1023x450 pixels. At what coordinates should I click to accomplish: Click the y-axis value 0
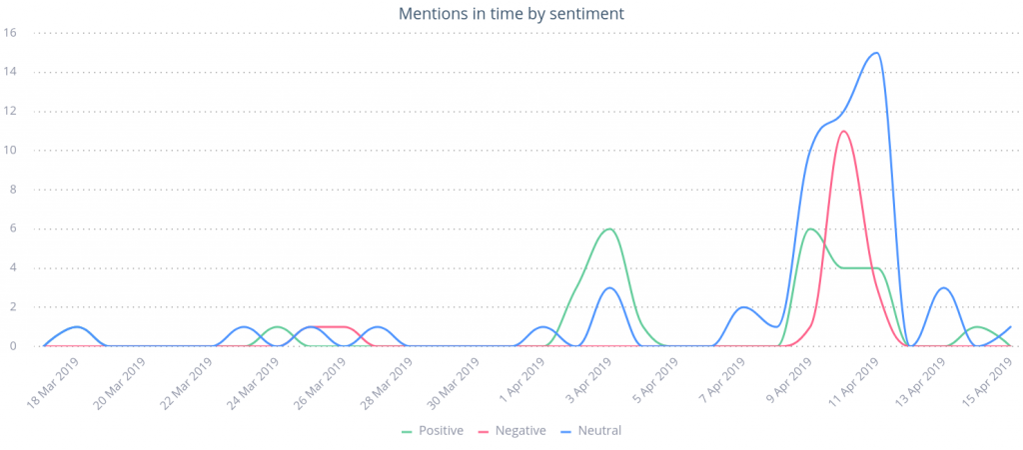13,346
